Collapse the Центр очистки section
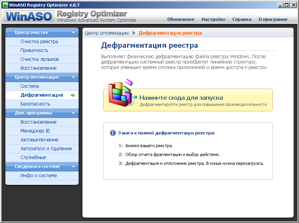Image resolution: width=299 pixels, height=223 pixels. pyautogui.click(x=73, y=32)
